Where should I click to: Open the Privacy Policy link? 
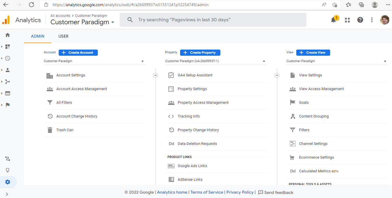click(x=240, y=192)
